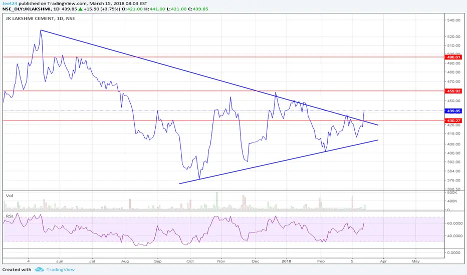This screenshot has height=275, width=467.
Task: Click the green up-arrow change indicator
Action: coord(80,9)
